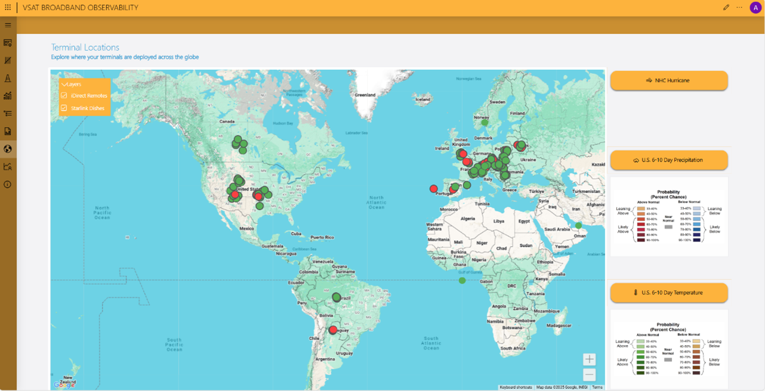This screenshot has height=391, width=765.
Task: Click the Greenland label on map
Action: [x=365, y=95]
